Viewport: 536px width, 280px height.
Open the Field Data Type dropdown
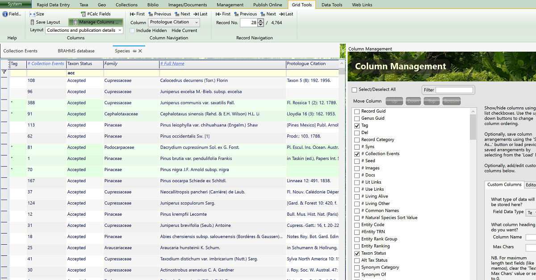[x=531, y=213]
